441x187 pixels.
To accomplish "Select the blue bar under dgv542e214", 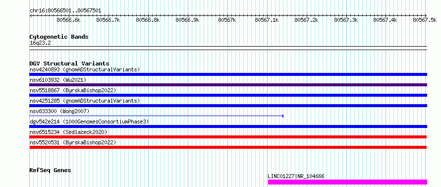I will (x=228, y=126).
